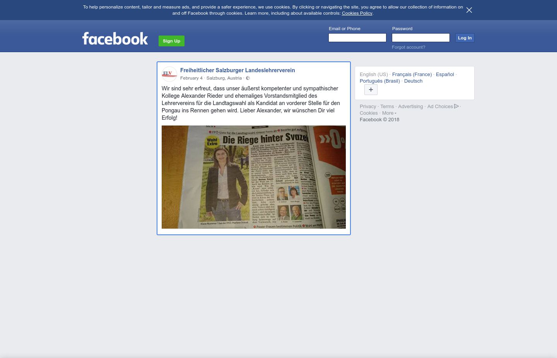
Task: Expand the More footer dropdown
Action: (x=389, y=113)
